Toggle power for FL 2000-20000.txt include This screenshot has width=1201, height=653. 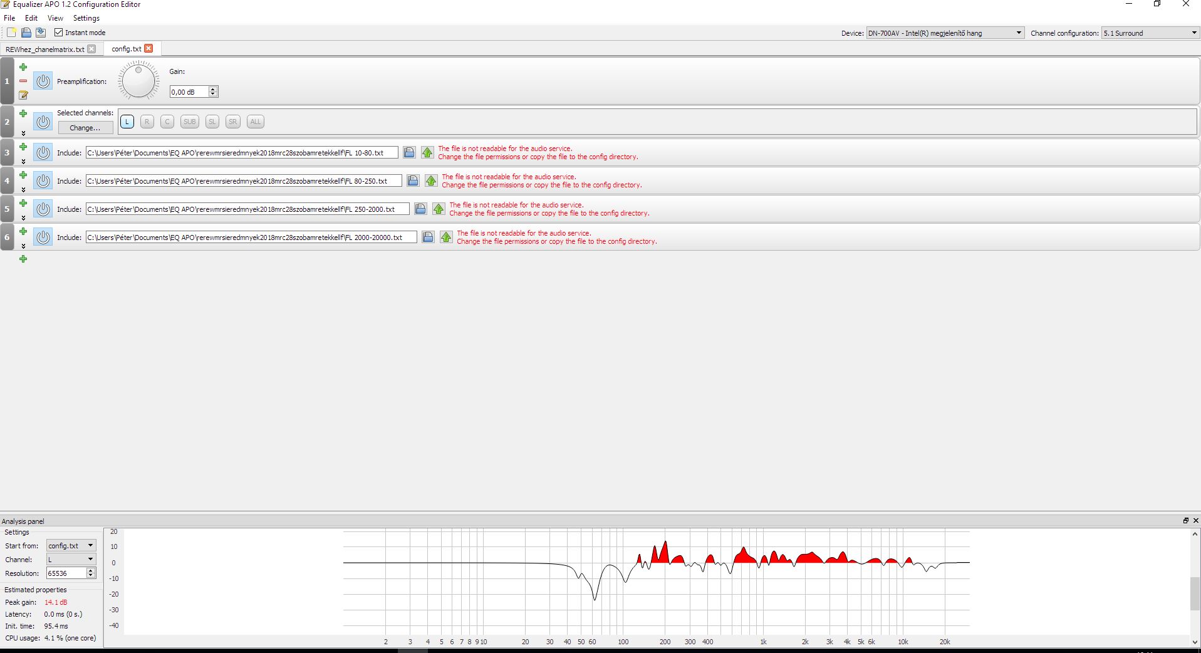(x=43, y=237)
